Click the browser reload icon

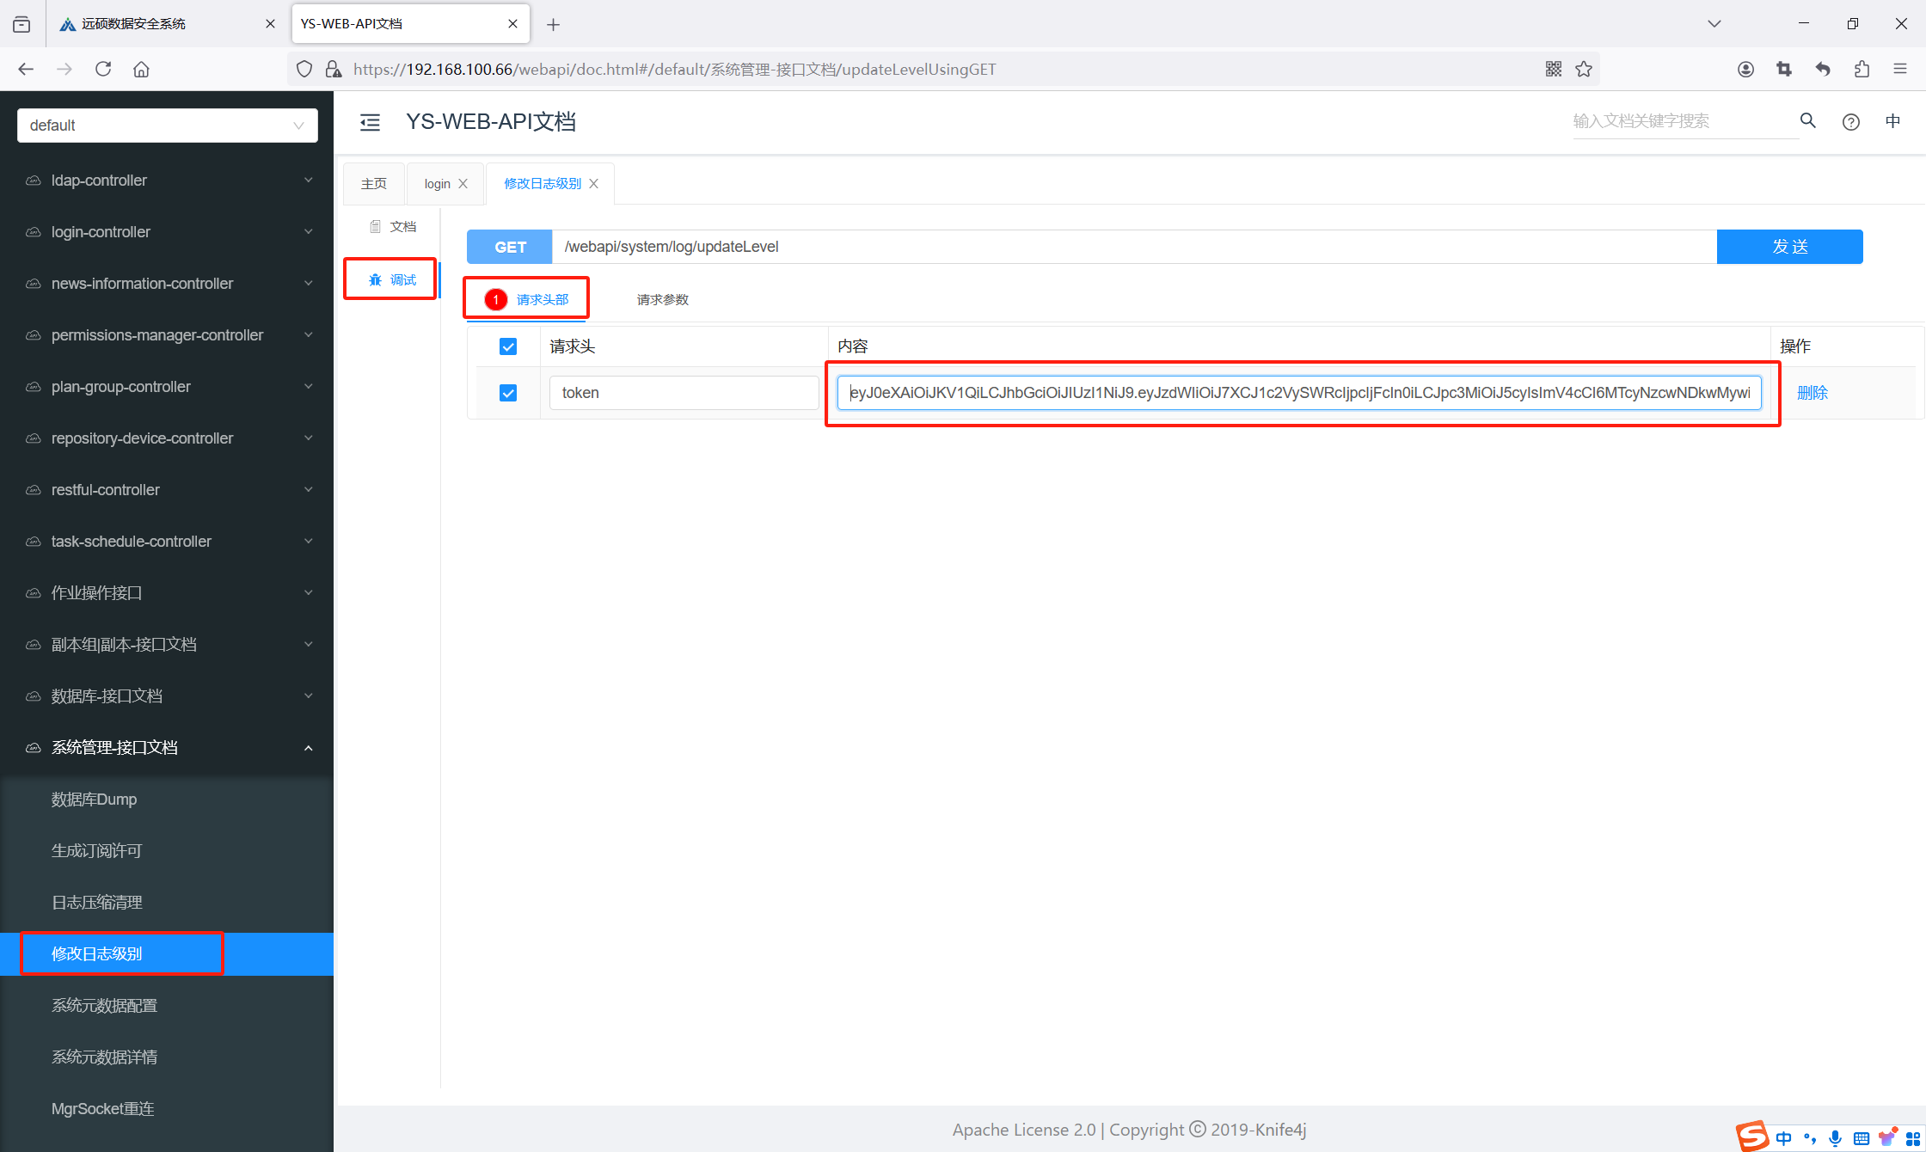[x=103, y=69]
